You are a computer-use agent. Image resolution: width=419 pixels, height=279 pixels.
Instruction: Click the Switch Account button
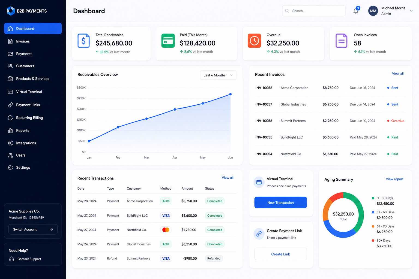point(33,229)
